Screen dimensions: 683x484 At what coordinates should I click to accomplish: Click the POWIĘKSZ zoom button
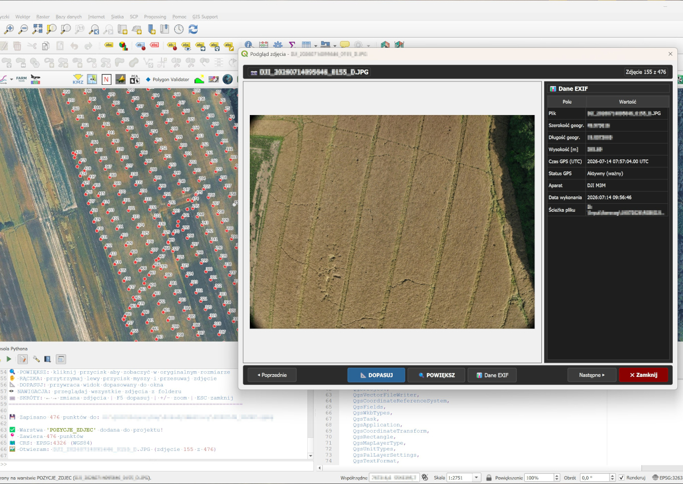(436, 375)
